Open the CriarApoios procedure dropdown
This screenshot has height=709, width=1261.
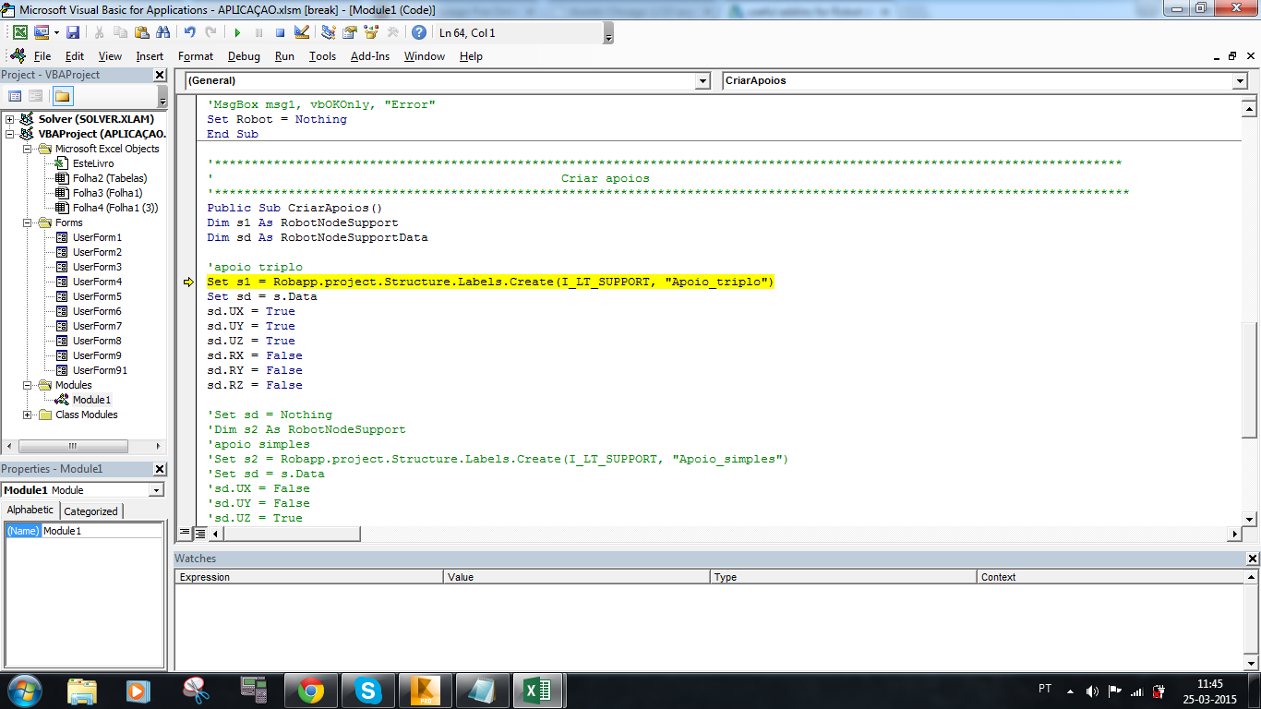tap(1240, 81)
